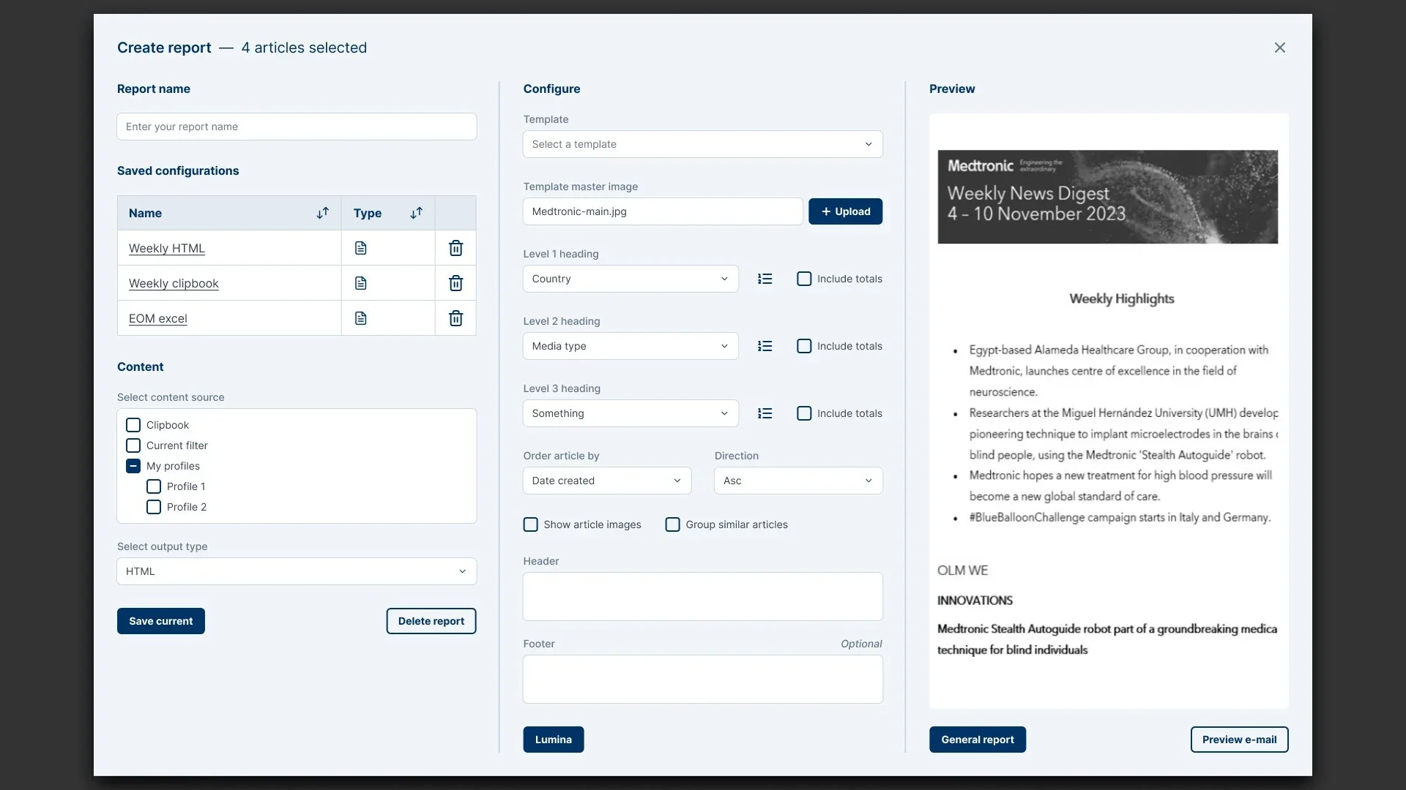This screenshot has height=790, width=1406.
Task: Click document icon in Weekly HTML row
Action: 360,248
